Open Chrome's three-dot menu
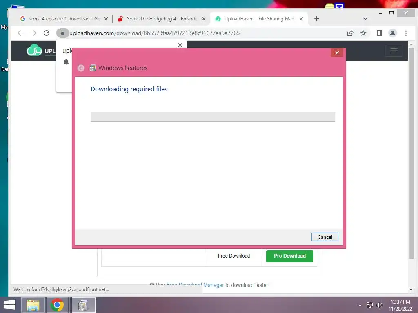The width and height of the screenshot is (418, 313). click(406, 33)
